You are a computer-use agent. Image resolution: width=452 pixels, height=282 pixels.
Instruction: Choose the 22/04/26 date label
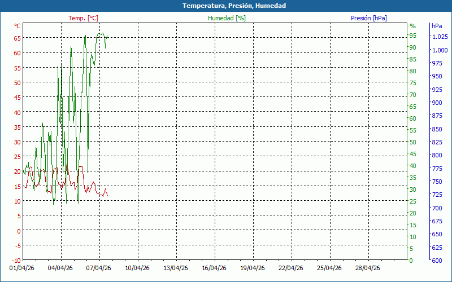coord(290,268)
